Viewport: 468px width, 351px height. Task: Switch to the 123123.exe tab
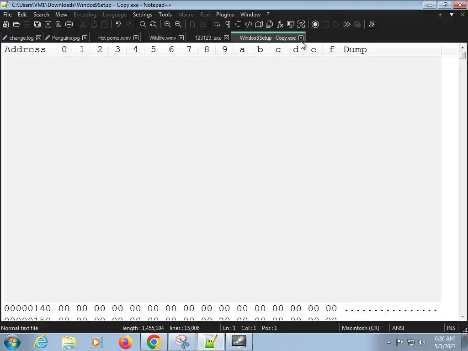click(208, 38)
